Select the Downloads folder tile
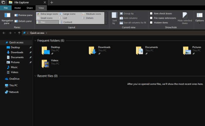Screen dimensions: 205x126 coord(100,50)
